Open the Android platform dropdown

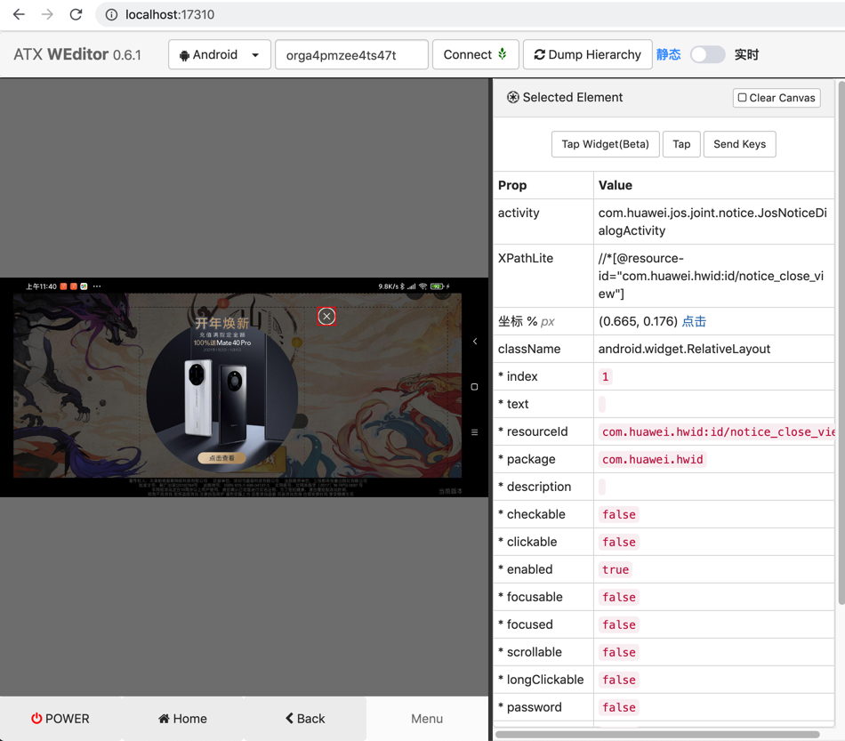[220, 54]
